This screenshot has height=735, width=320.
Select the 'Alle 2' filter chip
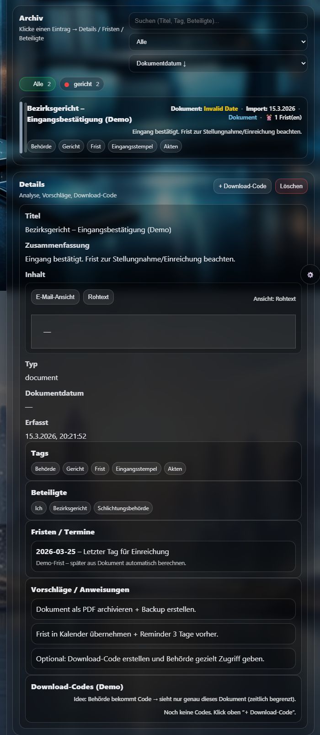[x=37, y=84]
